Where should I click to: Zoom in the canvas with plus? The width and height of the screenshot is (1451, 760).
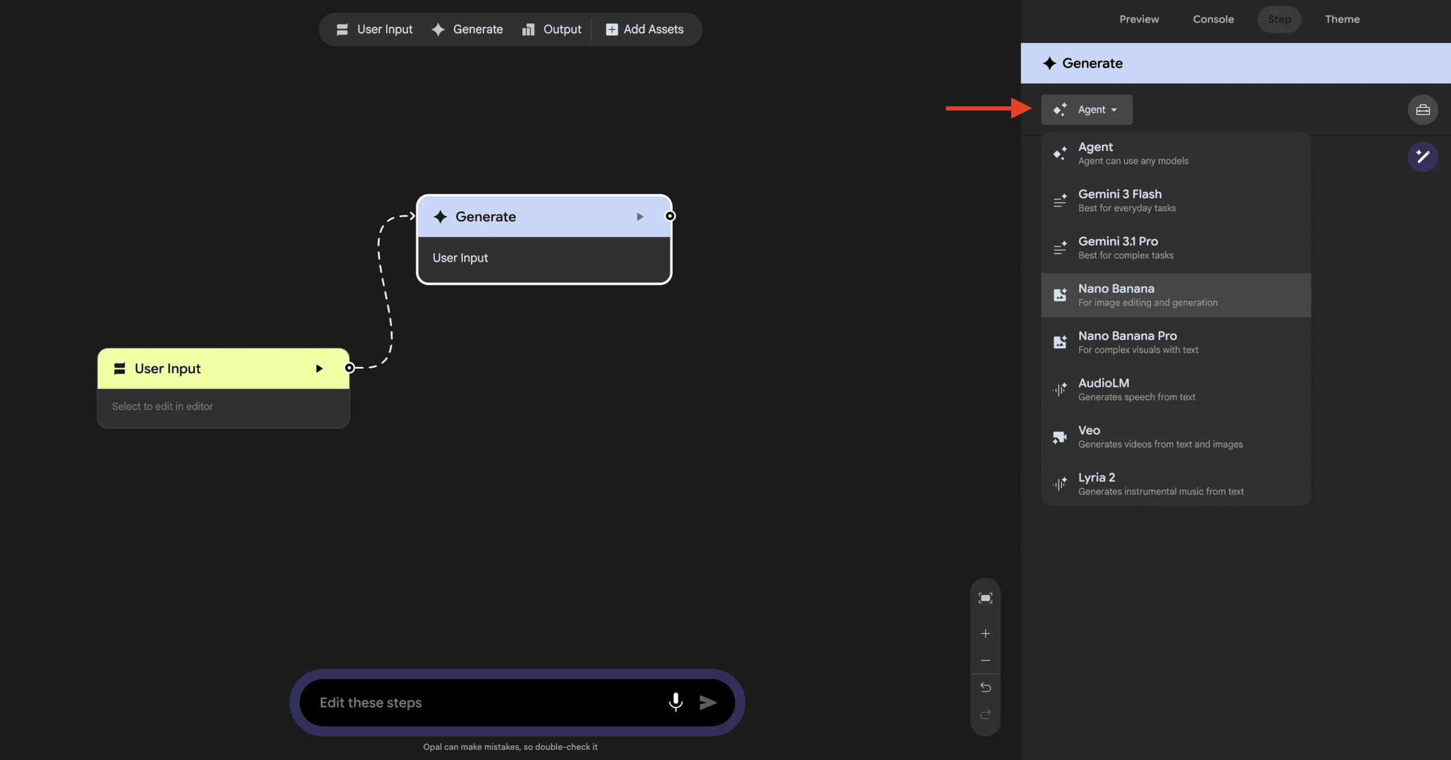(x=986, y=634)
